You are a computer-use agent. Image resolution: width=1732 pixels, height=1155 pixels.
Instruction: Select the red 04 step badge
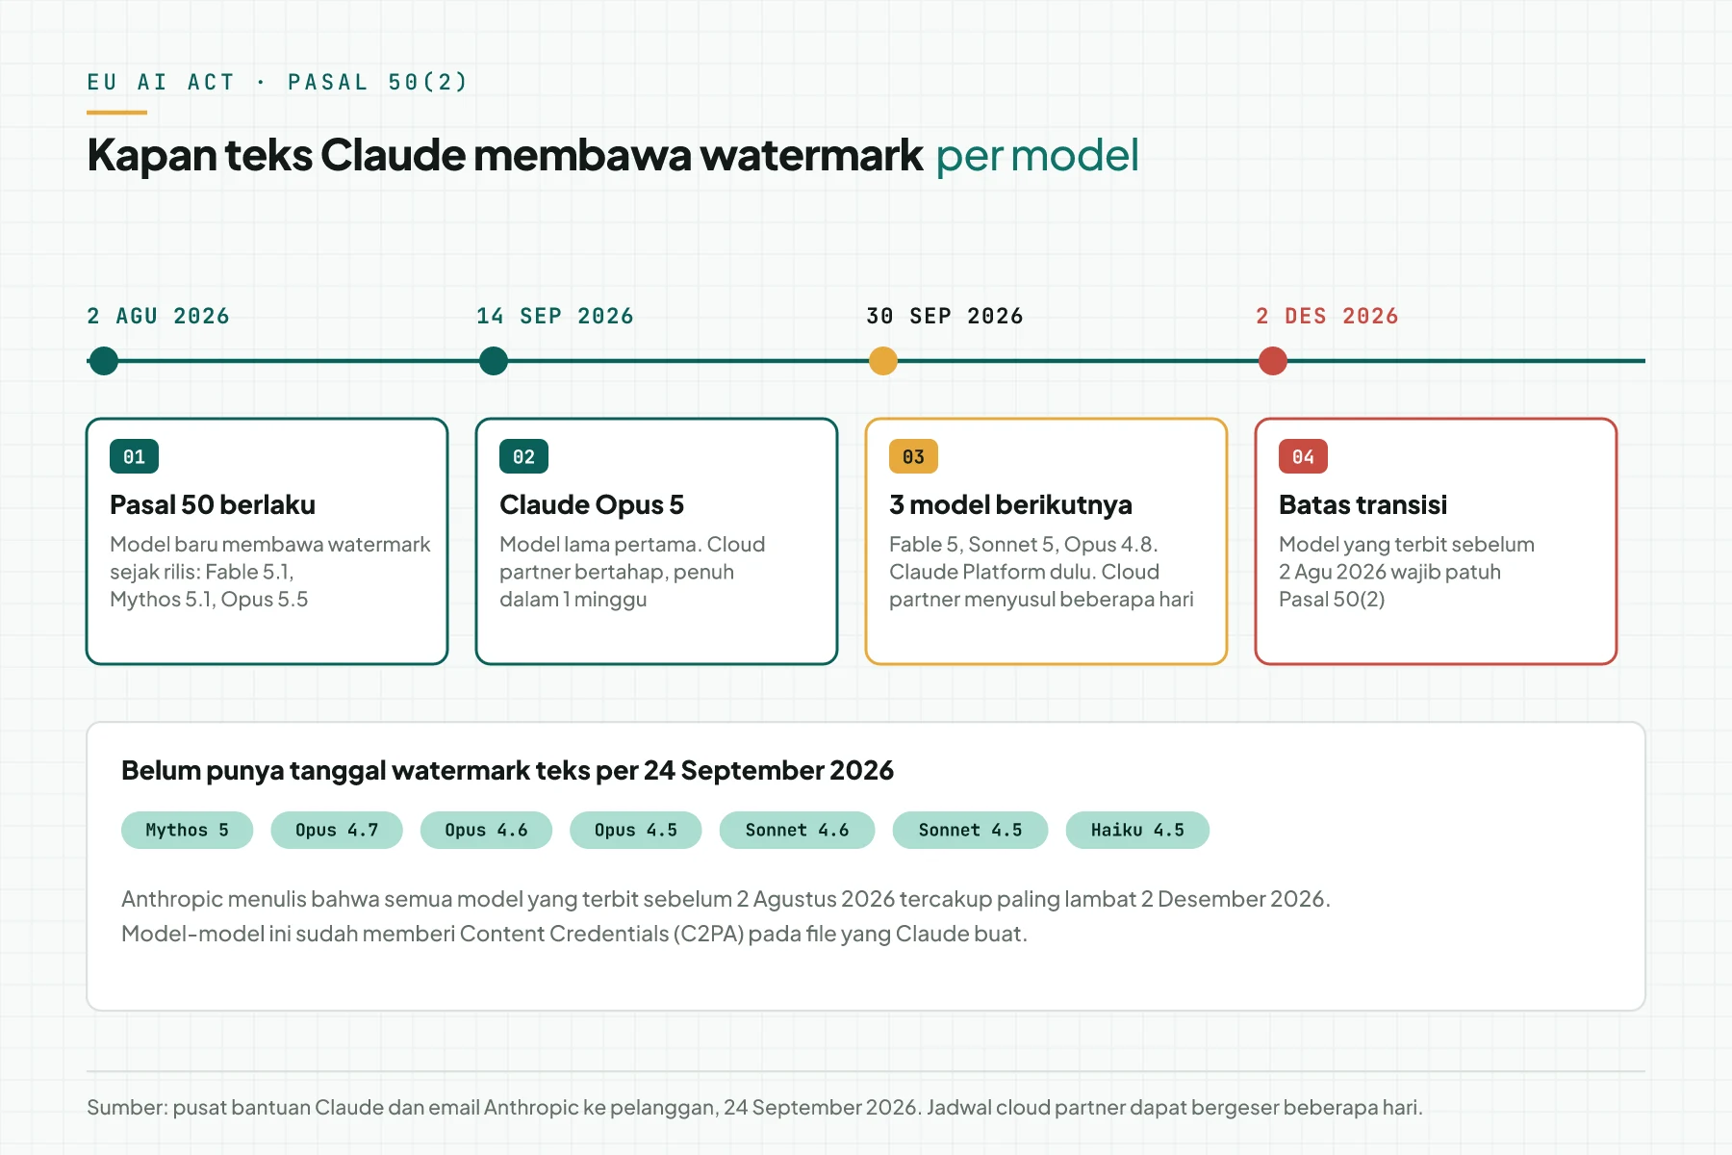click(x=1304, y=456)
